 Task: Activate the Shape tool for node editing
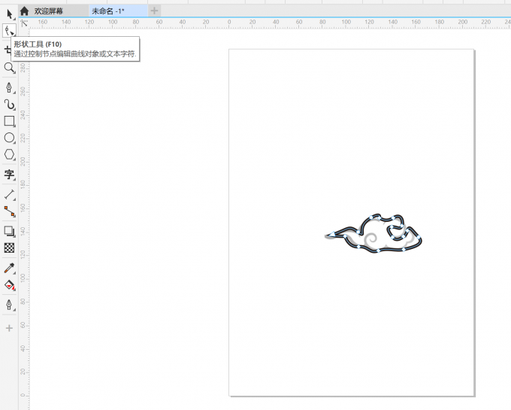coord(9,31)
